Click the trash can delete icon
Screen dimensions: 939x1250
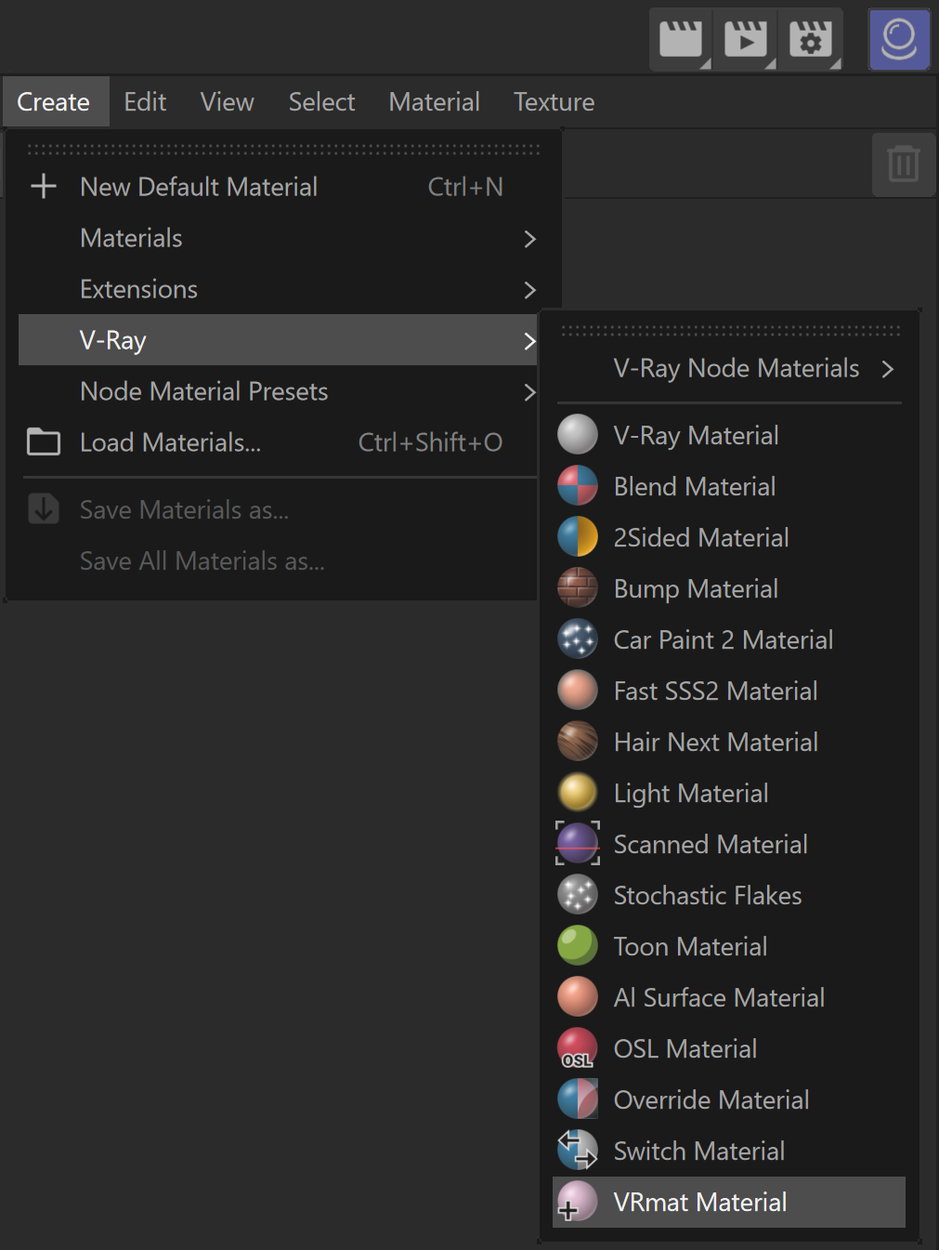tap(904, 164)
